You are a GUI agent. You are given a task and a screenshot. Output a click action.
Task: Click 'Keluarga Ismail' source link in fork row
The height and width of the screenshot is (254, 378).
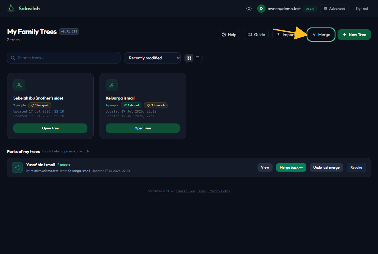(x=79, y=171)
